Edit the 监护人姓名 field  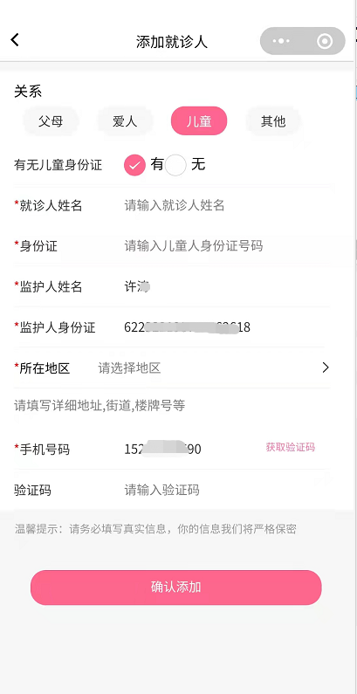225,287
